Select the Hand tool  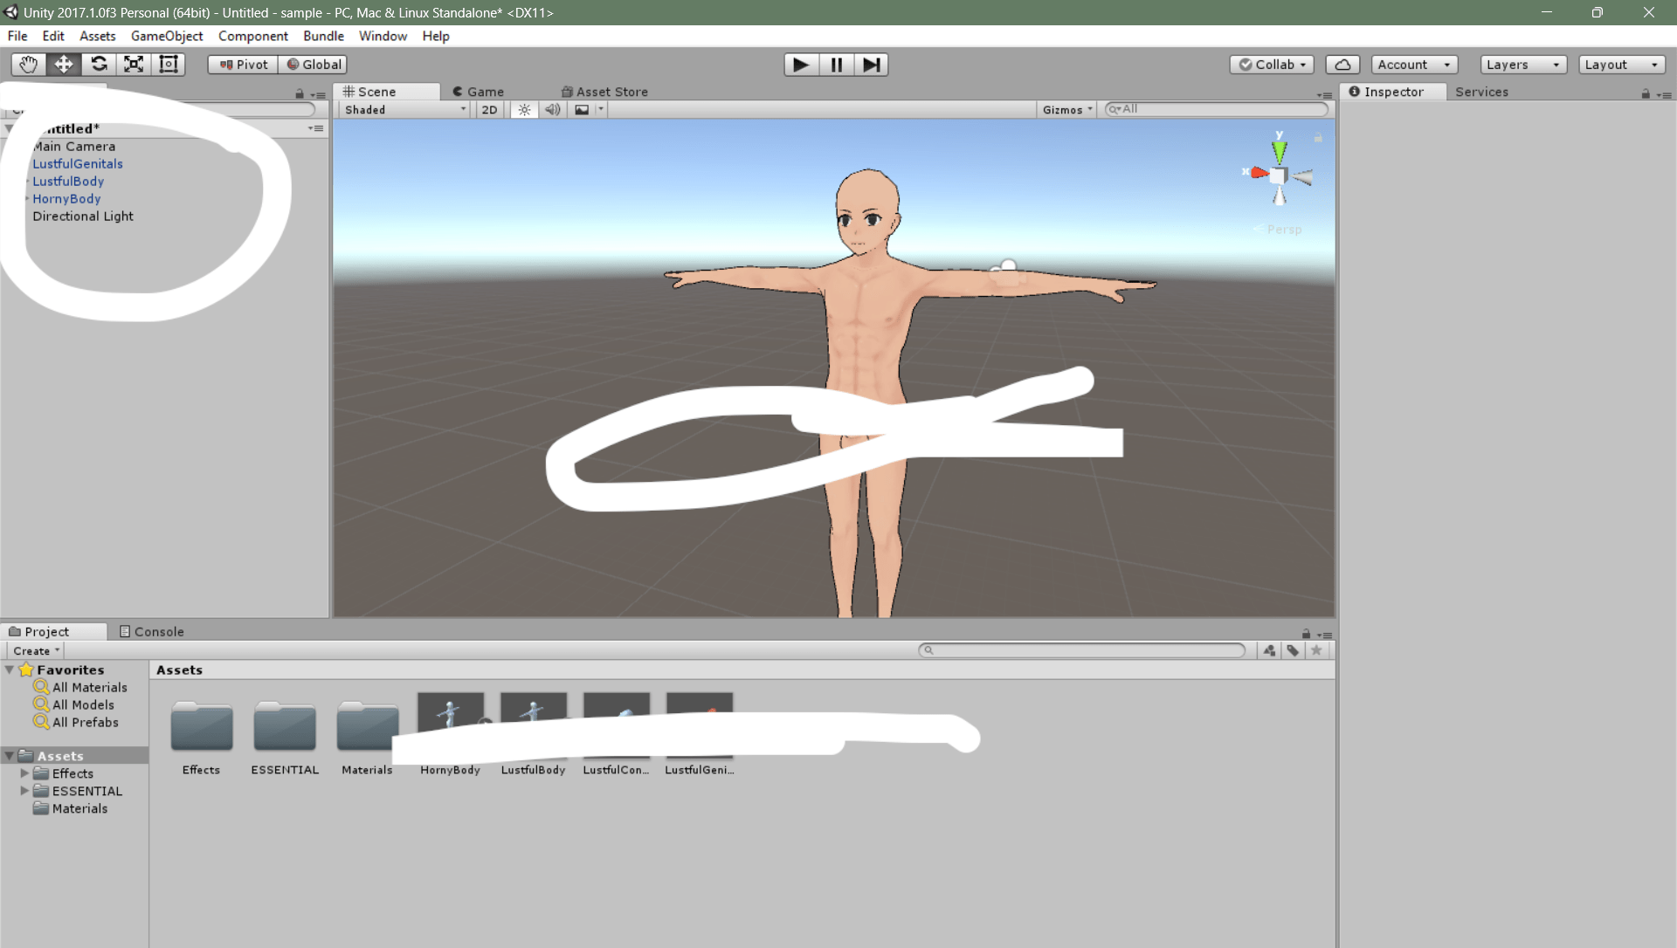(x=28, y=65)
